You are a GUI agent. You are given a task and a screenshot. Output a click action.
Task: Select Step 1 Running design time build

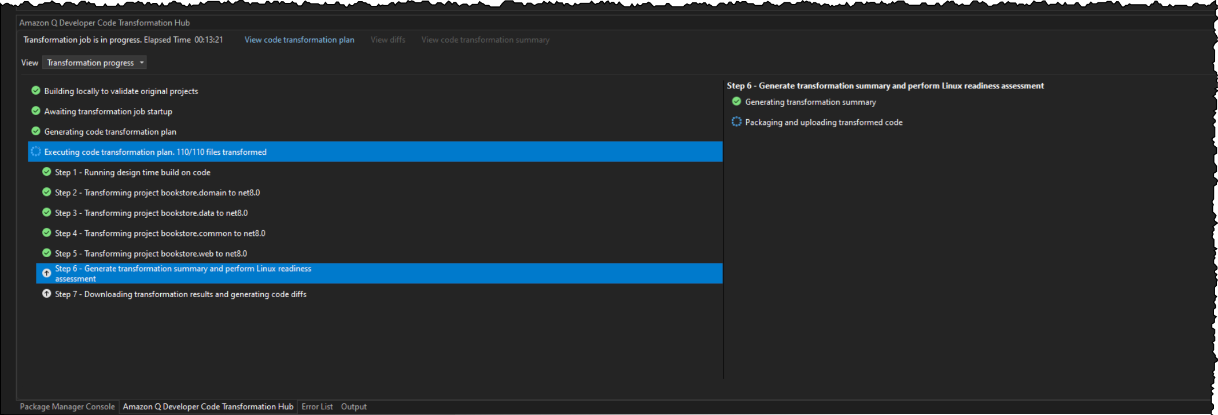(x=379, y=172)
